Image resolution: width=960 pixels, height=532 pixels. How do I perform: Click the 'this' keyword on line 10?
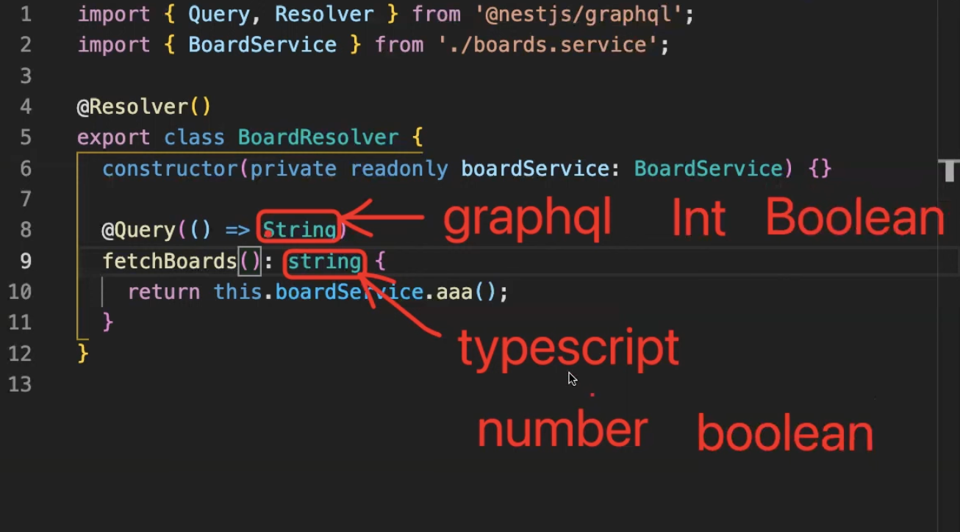238,292
